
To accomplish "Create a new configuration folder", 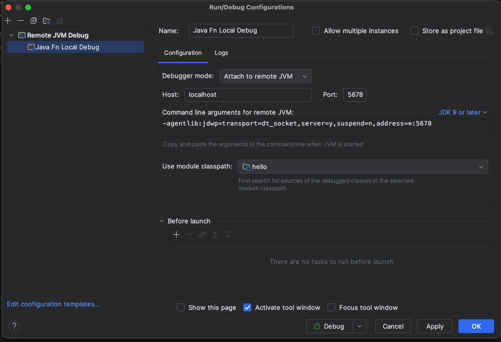I will tap(46, 21).
